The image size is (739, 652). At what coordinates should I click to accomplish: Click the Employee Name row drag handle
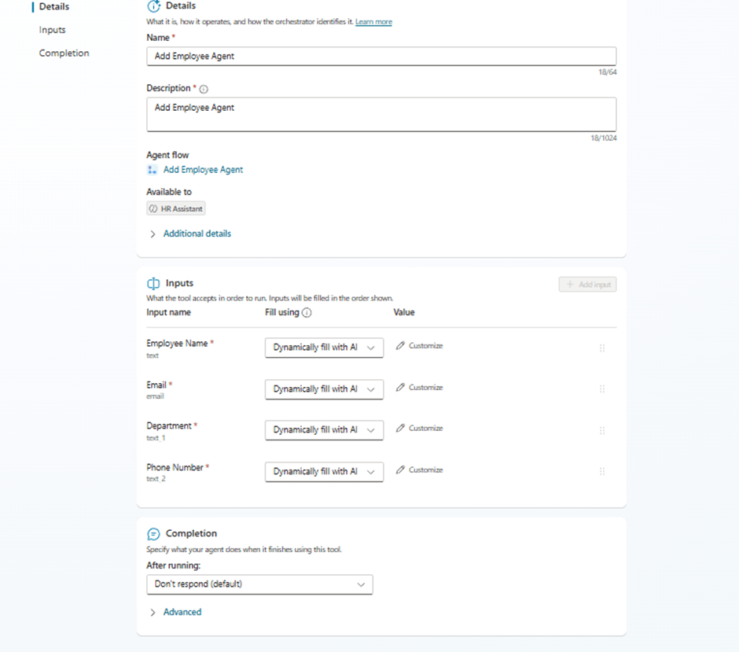click(602, 348)
